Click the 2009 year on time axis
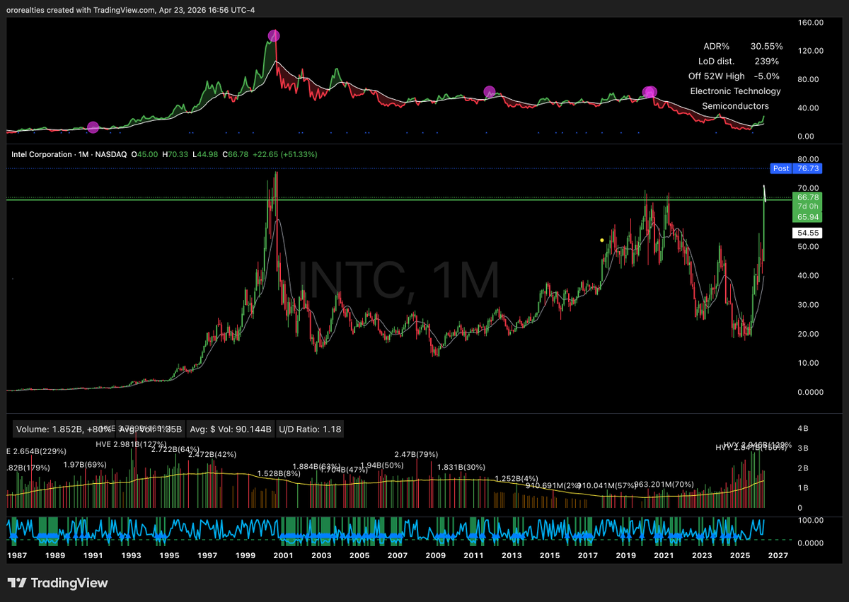Viewport: 849px width, 602px height. click(435, 557)
